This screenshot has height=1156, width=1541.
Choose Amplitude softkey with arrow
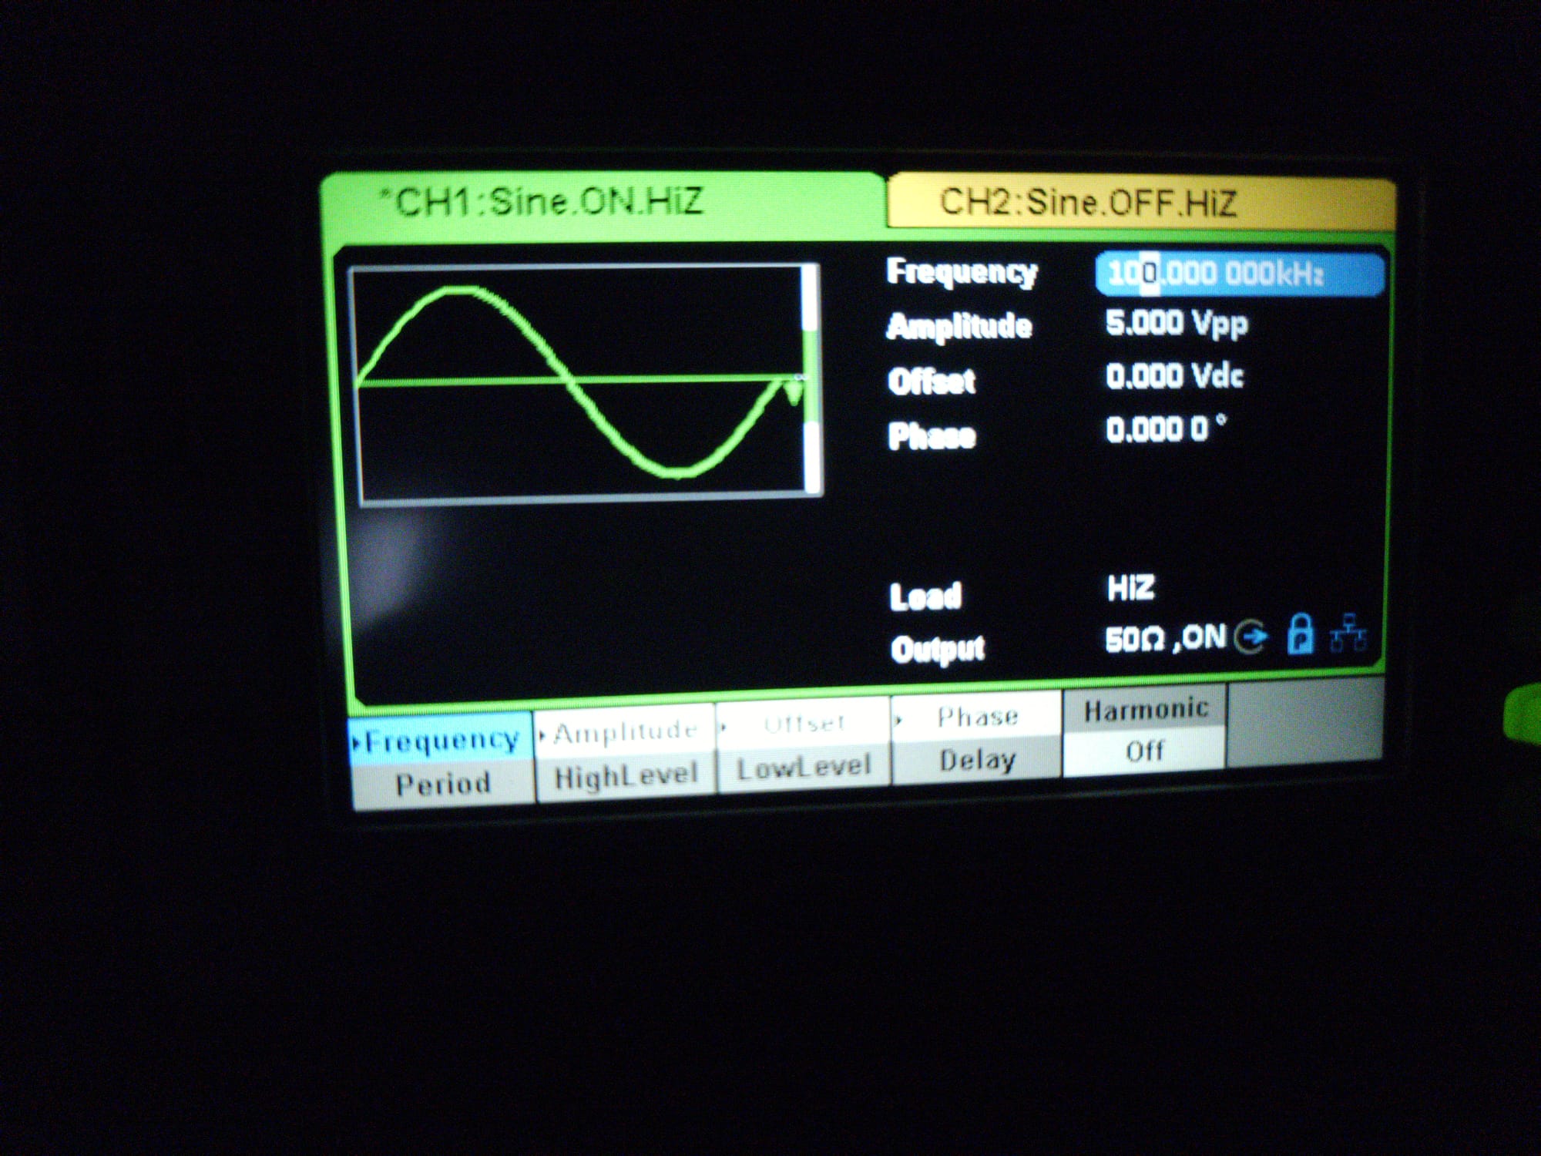pos(625,731)
